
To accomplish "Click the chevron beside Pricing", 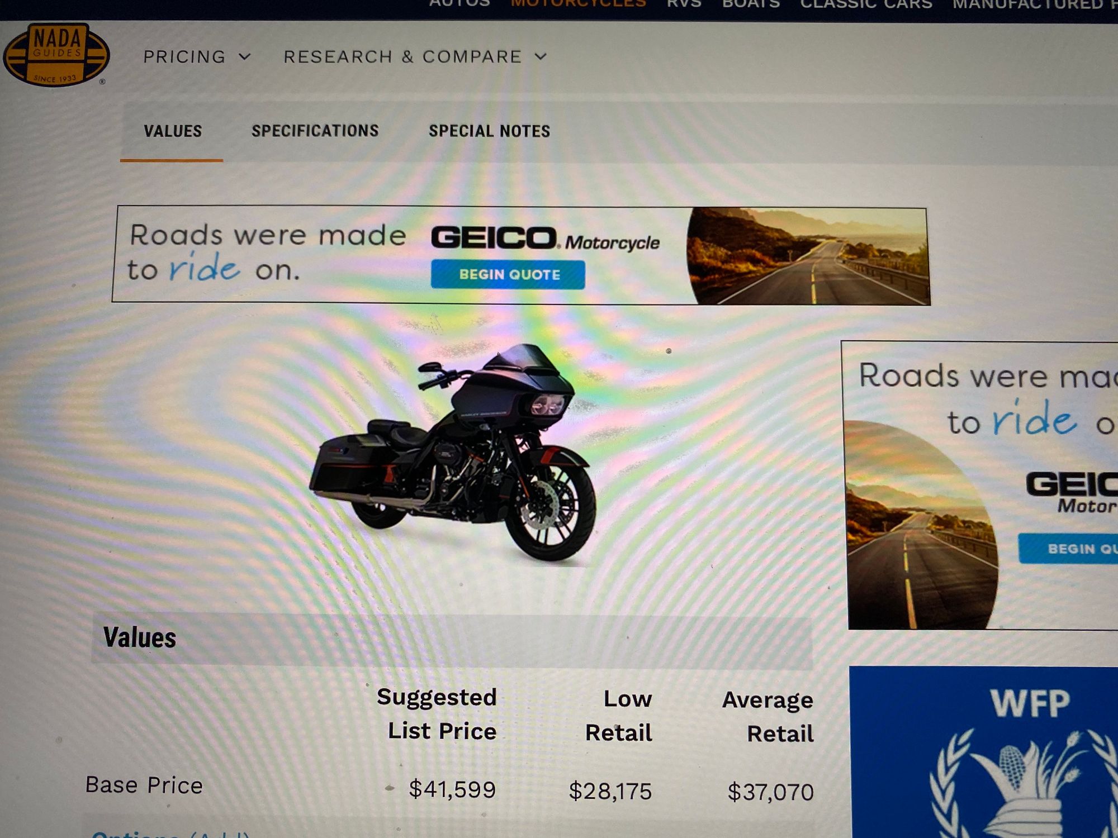I will 245,56.
